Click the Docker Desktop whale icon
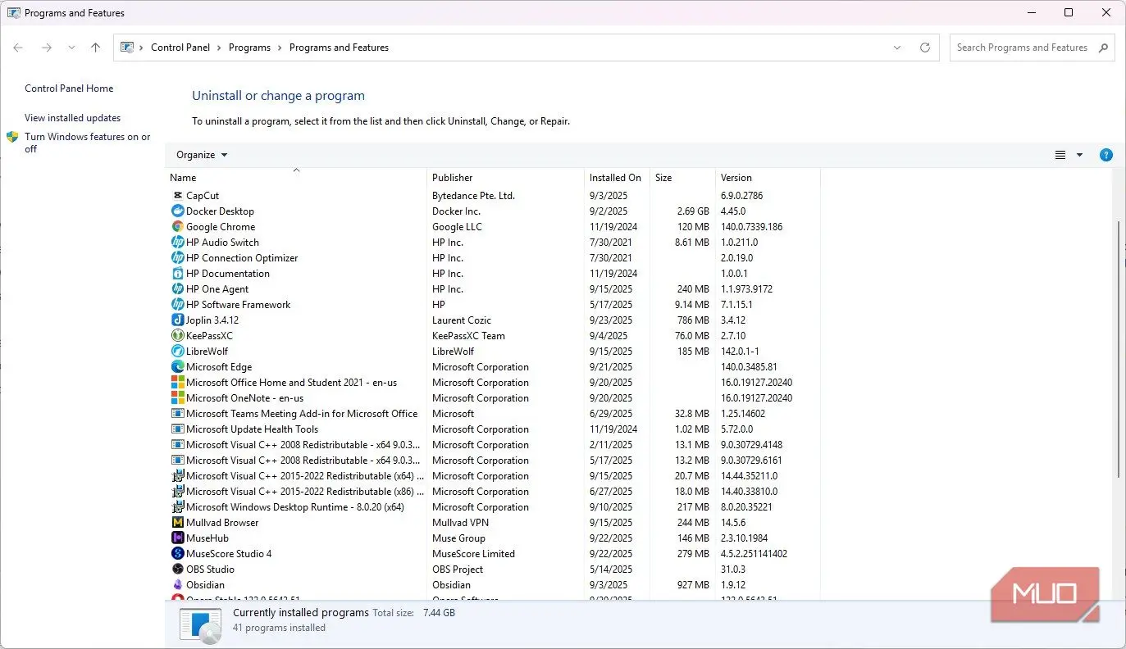1126x649 pixels. tap(178, 211)
